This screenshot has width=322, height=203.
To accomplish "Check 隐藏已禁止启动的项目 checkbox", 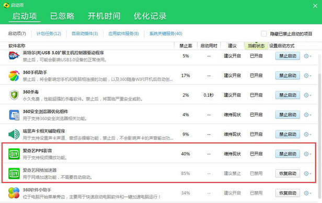I will [x=264, y=33].
